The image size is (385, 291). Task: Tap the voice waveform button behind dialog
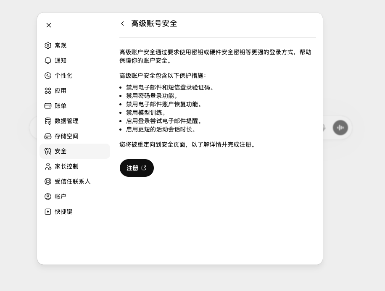click(340, 128)
